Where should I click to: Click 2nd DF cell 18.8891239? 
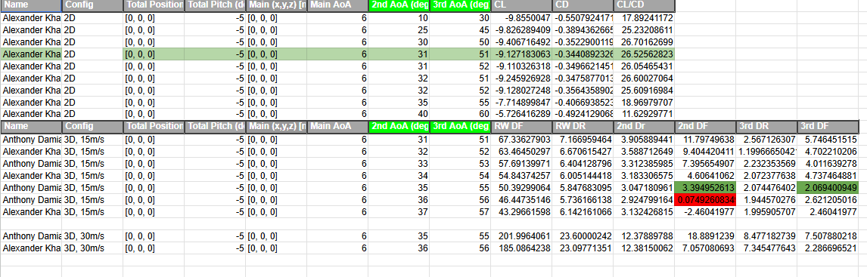coord(705,236)
